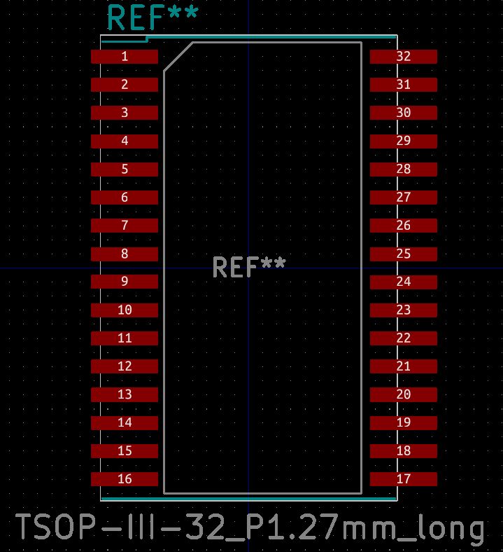The width and height of the screenshot is (503, 552).
Task: Click pad 22
Action: click(x=404, y=338)
